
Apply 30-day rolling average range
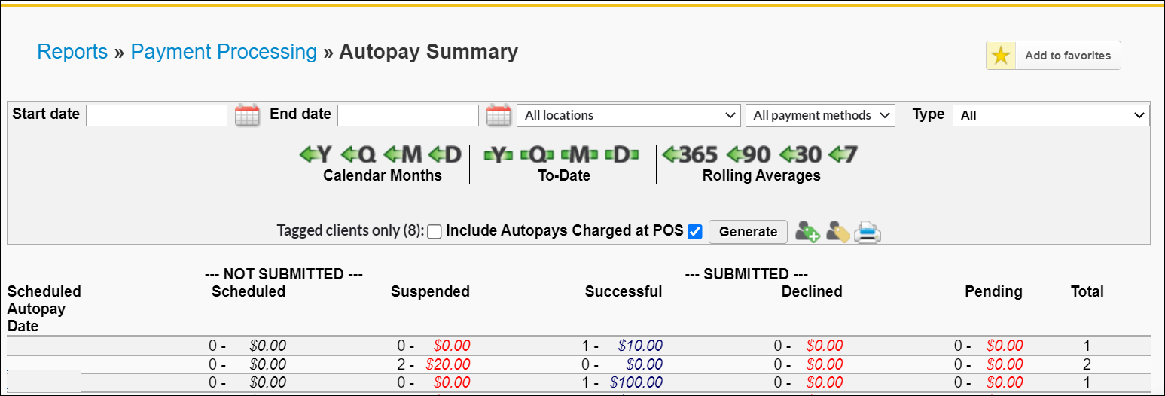point(800,154)
